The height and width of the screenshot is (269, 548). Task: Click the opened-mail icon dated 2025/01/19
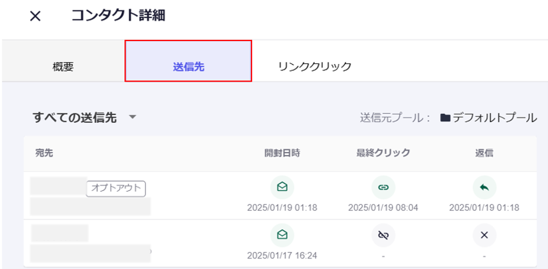[x=282, y=187]
